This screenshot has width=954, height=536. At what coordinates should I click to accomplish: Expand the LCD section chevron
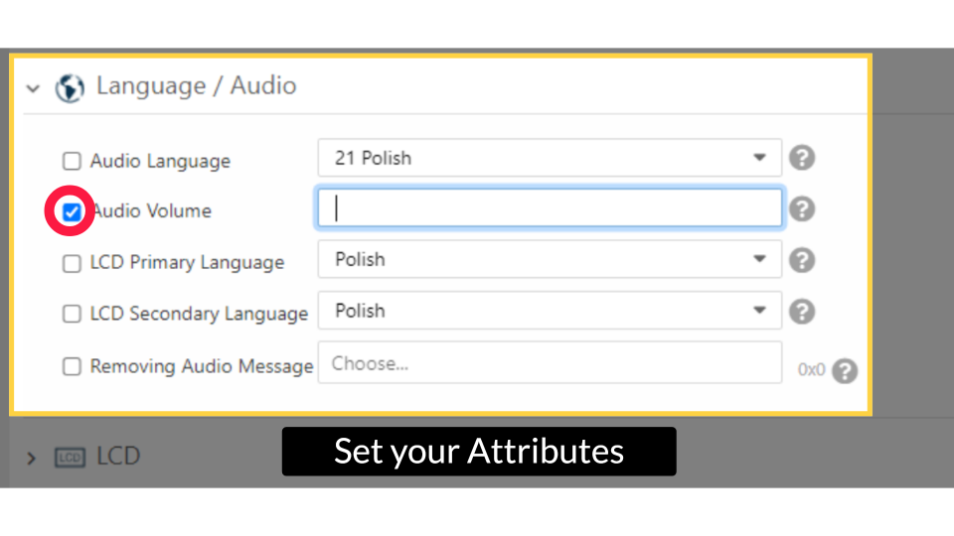31,458
